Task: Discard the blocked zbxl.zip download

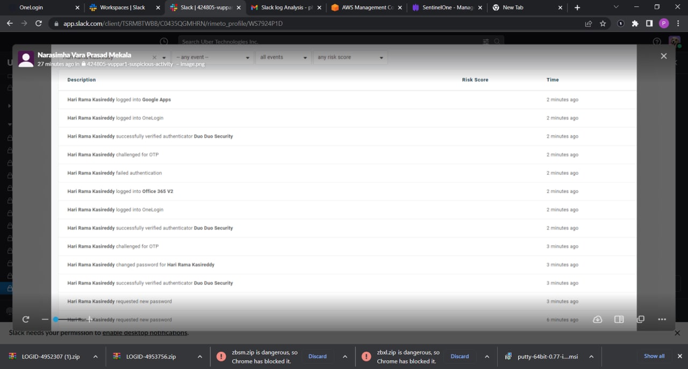Action: (x=460, y=357)
